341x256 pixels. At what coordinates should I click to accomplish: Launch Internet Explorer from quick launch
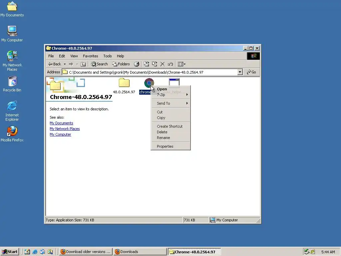pos(35,252)
